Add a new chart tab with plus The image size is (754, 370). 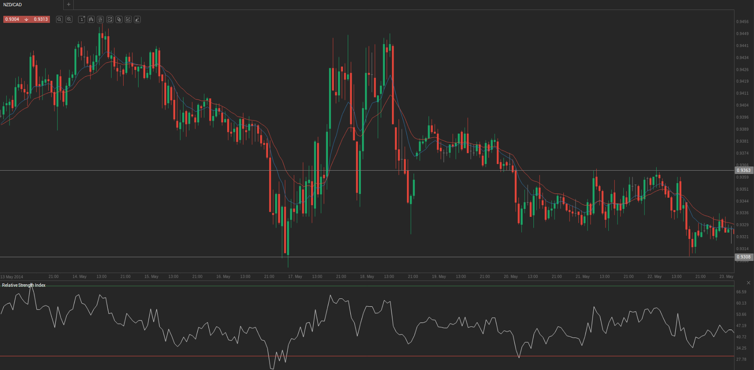(69, 5)
